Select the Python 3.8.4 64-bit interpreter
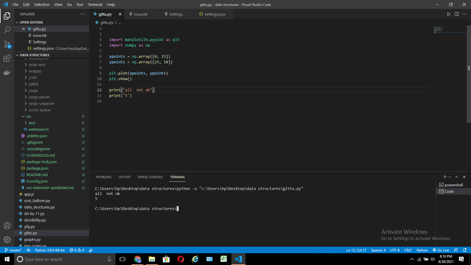 (50, 250)
